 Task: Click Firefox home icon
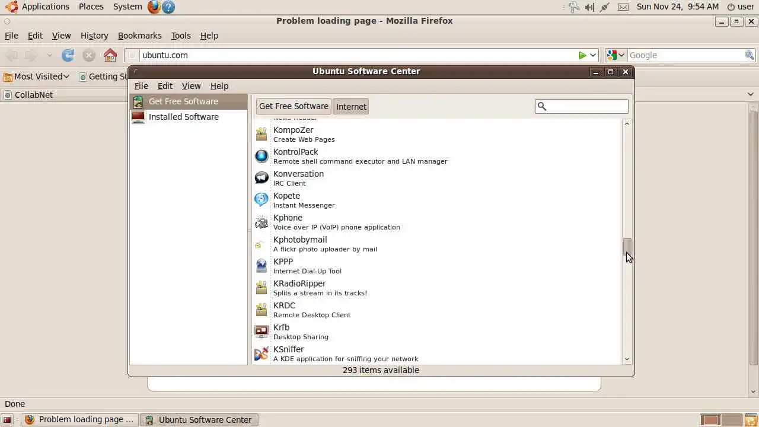click(110, 55)
